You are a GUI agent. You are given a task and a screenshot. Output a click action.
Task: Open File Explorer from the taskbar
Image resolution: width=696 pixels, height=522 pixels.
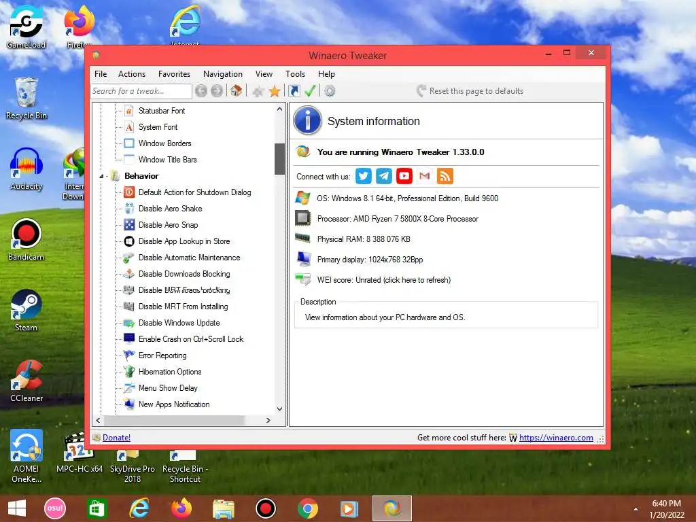coord(223,508)
